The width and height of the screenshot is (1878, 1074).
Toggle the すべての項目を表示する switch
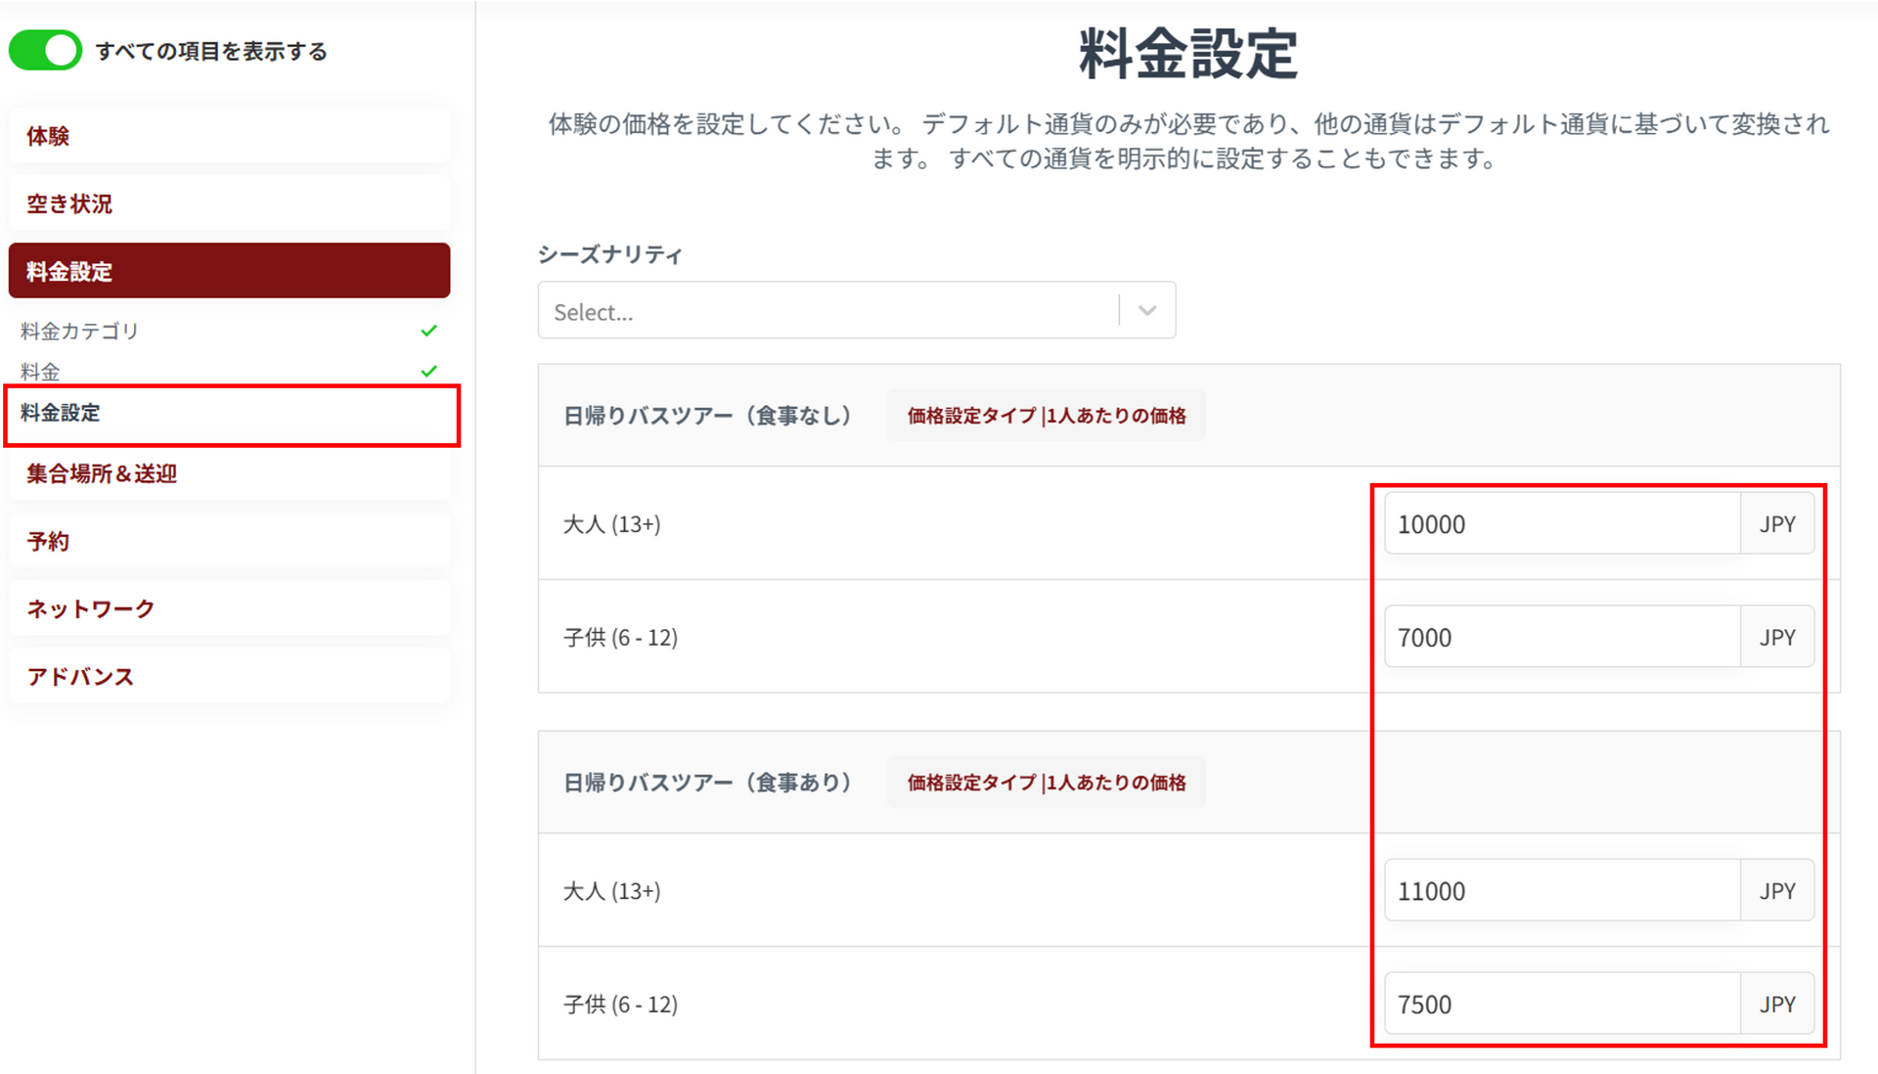[45, 50]
